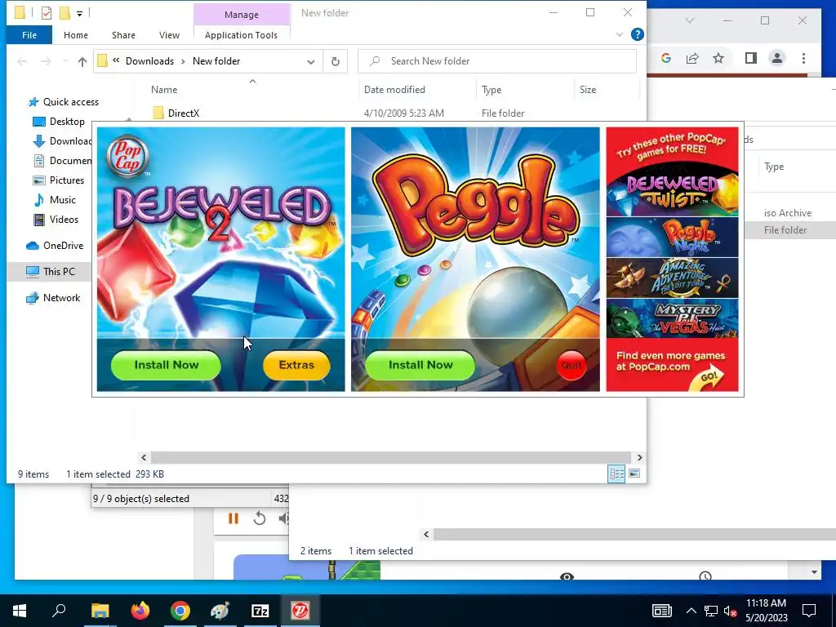Viewport: 836px width, 627px height.
Task: Click the PopCap logo in the Bejeweled panel
Action: (127, 156)
